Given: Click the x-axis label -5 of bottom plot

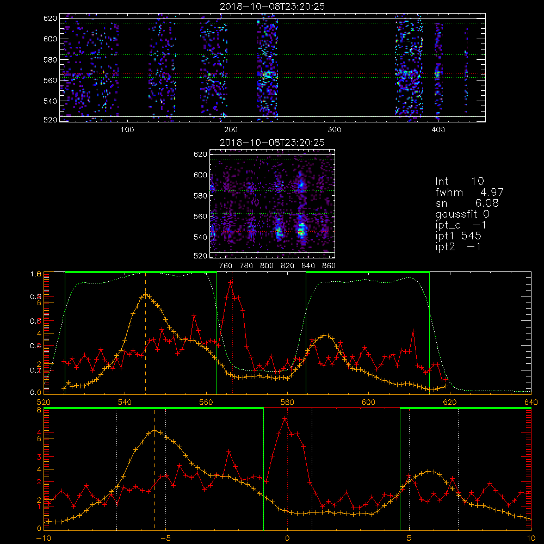Looking at the screenshot, I should [165, 539].
